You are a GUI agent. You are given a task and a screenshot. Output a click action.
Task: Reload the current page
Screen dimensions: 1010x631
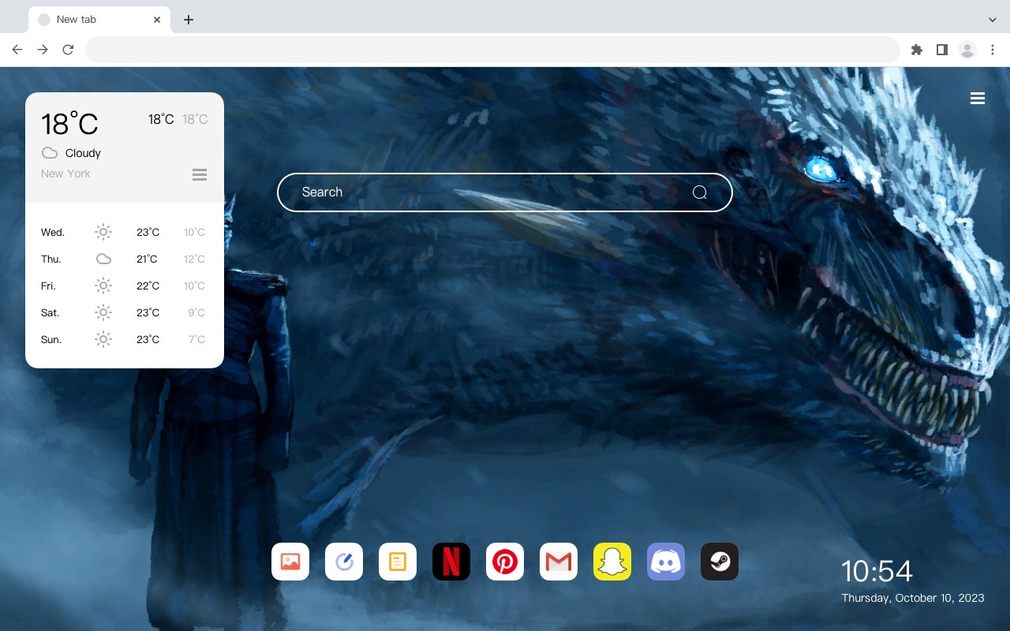tap(68, 50)
